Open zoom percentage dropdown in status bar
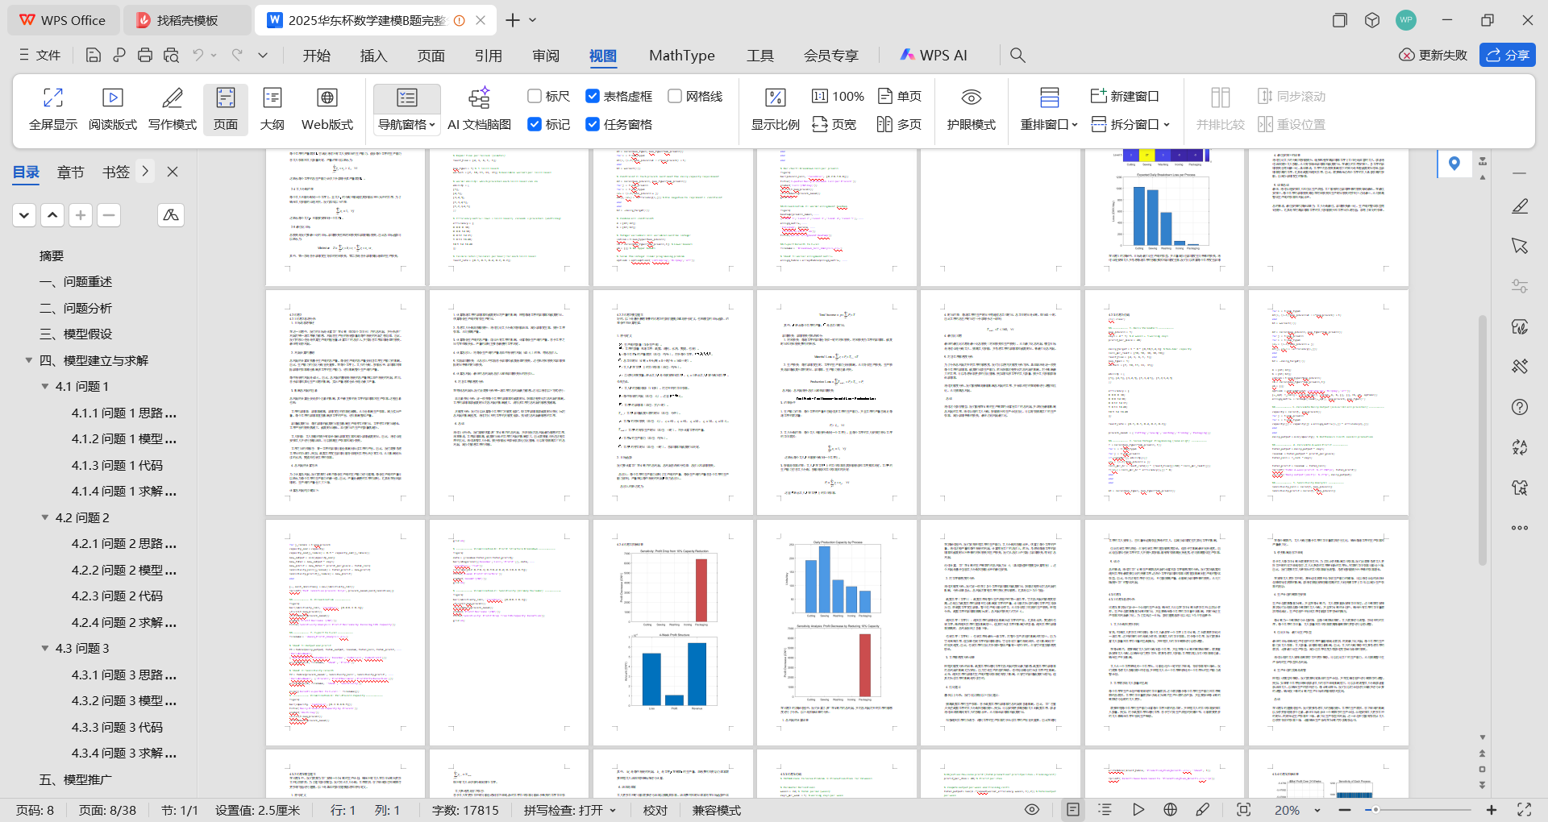 (x=1317, y=810)
